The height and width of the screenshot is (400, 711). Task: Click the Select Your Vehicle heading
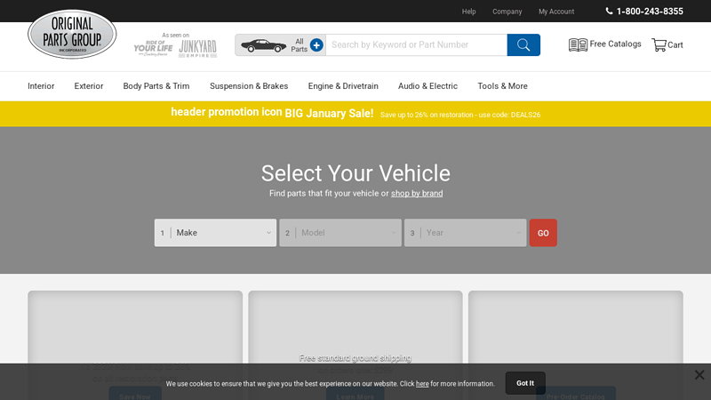(x=355, y=173)
